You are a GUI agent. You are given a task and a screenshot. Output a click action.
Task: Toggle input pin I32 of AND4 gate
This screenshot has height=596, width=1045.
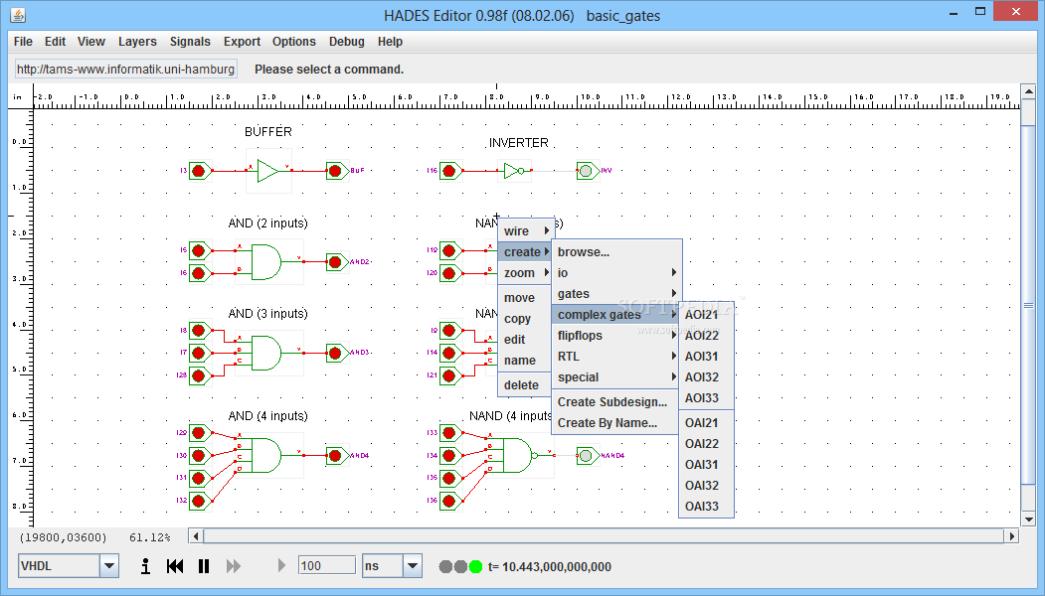pyautogui.click(x=199, y=501)
